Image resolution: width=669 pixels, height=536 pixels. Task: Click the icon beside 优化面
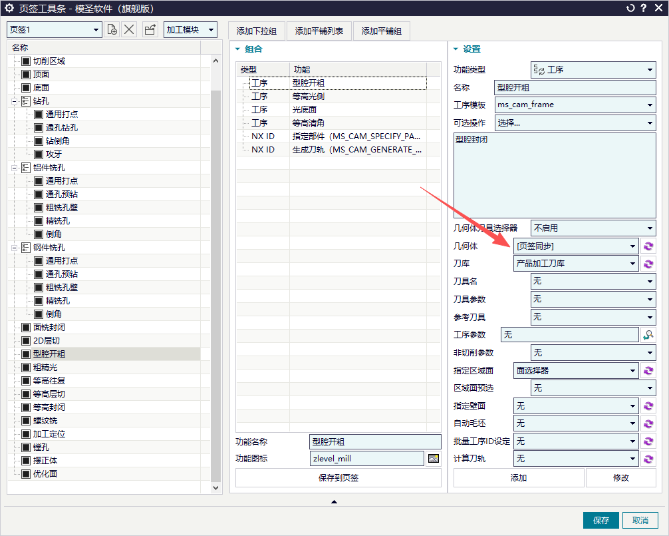click(26, 474)
